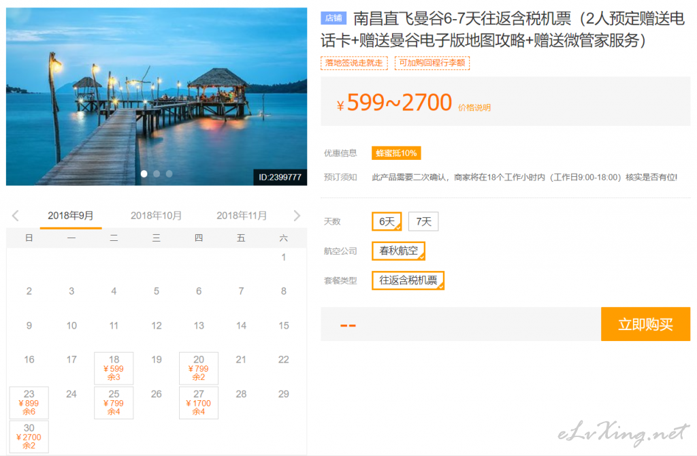Screen dimensions: 697x456
Task: Click the 可加购回程行李额 tag
Action: pos(432,63)
